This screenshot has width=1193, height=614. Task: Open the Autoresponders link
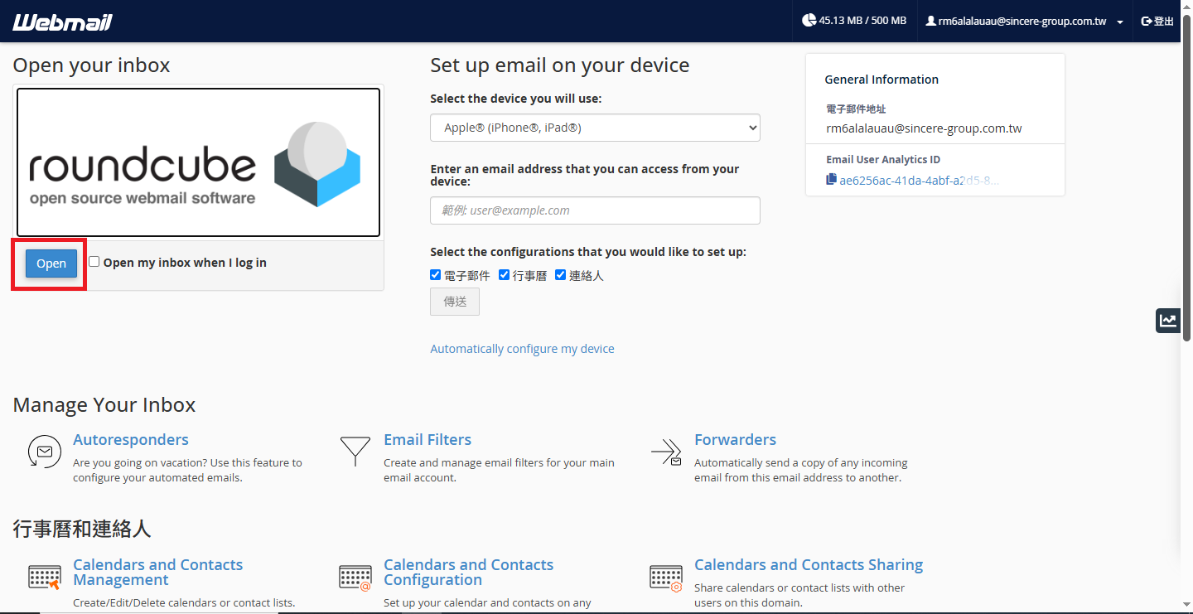coord(131,440)
